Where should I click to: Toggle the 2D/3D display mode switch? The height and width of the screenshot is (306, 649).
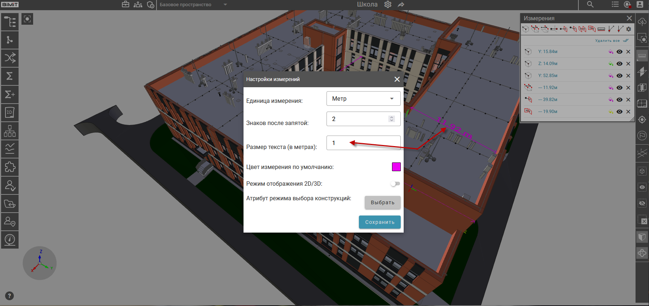tap(395, 184)
